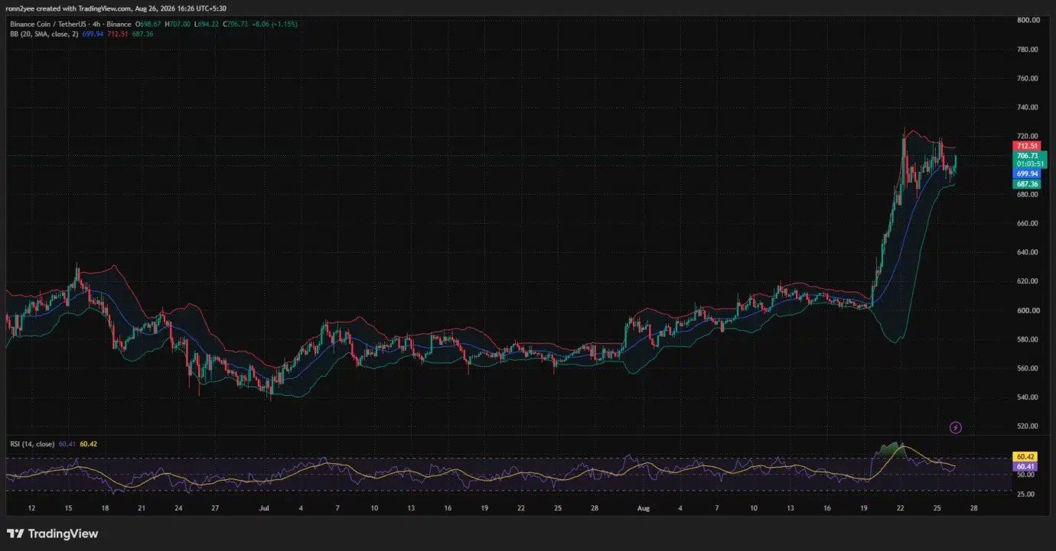Viewport: 1056px width, 551px height.
Task: Click the 780.00 price scale label
Action: coord(1027,49)
